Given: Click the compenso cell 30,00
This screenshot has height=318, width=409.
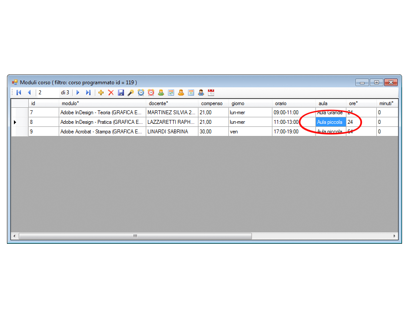Looking at the screenshot, I should tap(213, 132).
